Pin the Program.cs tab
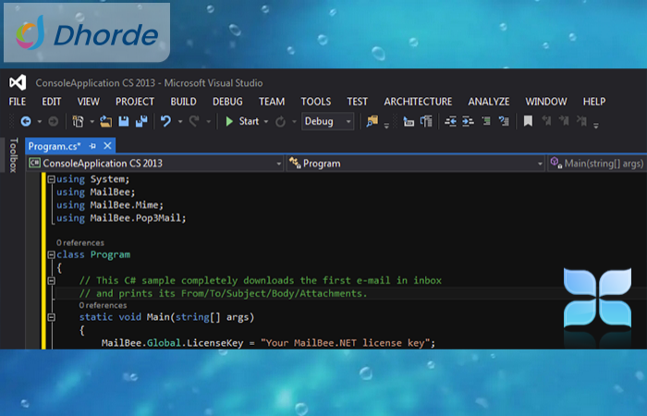Viewport: 647px width, 416px height. 92,146
